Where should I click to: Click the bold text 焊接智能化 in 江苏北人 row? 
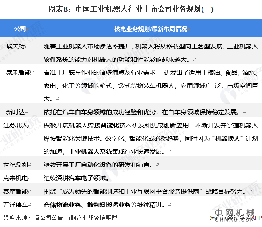[x=104, y=125]
